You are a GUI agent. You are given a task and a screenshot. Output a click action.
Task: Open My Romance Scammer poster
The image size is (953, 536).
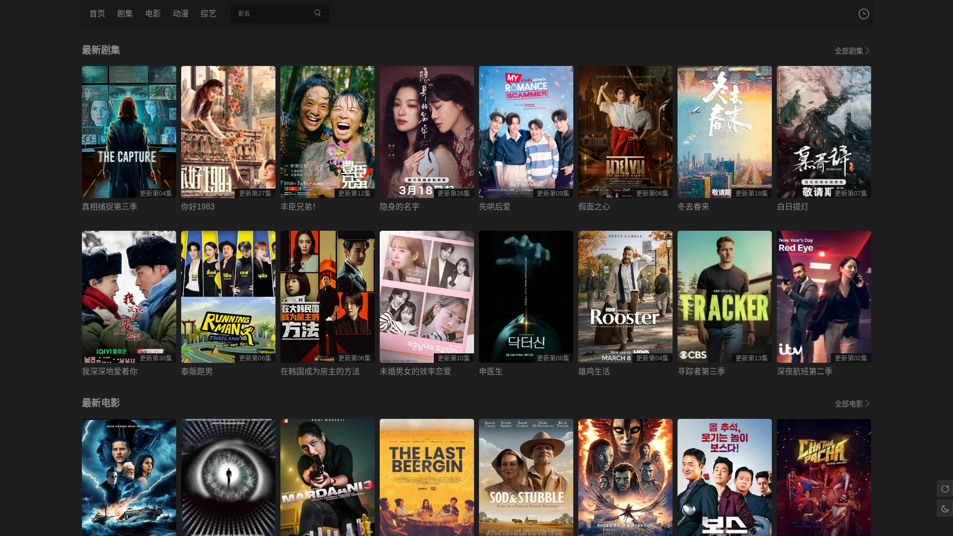pos(526,132)
